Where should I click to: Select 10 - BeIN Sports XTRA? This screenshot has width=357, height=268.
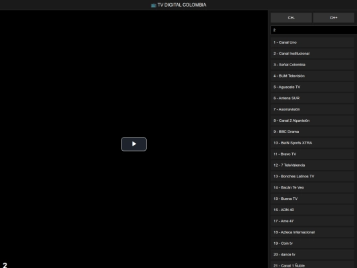click(x=312, y=143)
